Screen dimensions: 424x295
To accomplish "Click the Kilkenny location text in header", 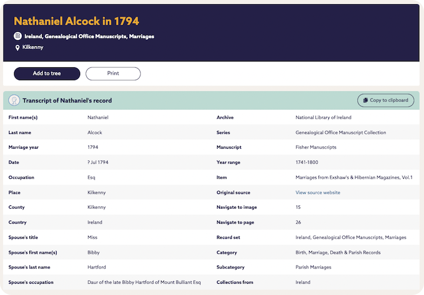I will point(32,47).
